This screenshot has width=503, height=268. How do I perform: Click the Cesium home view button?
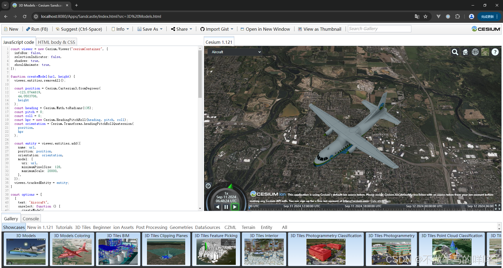pyautogui.click(x=465, y=52)
